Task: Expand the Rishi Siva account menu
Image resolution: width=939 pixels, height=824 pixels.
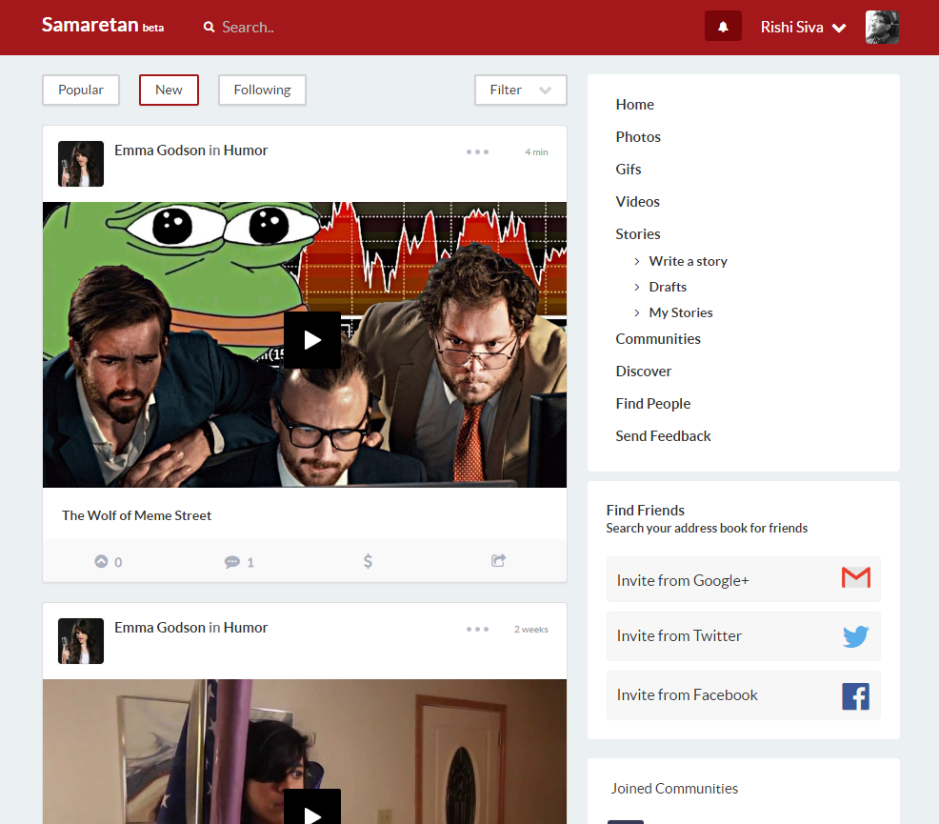Action: pos(803,27)
